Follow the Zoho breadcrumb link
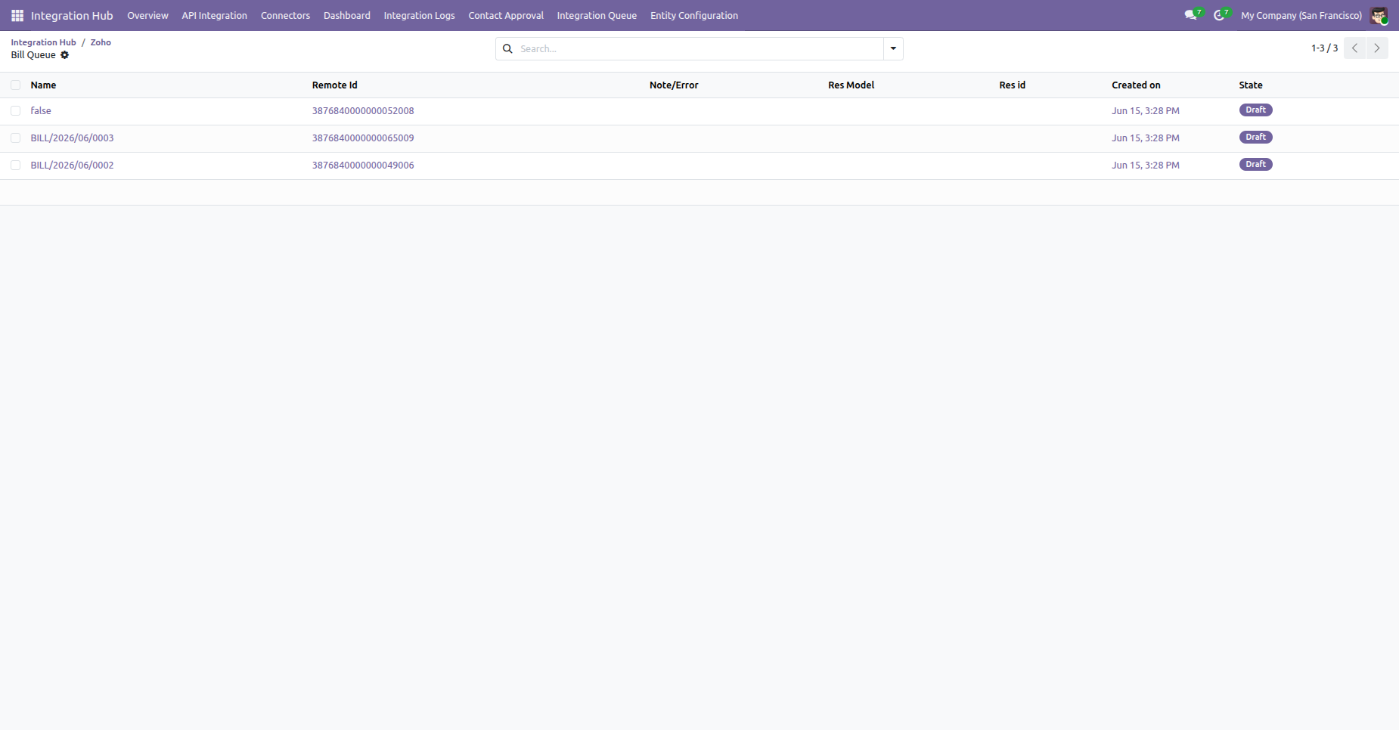 pos(101,42)
